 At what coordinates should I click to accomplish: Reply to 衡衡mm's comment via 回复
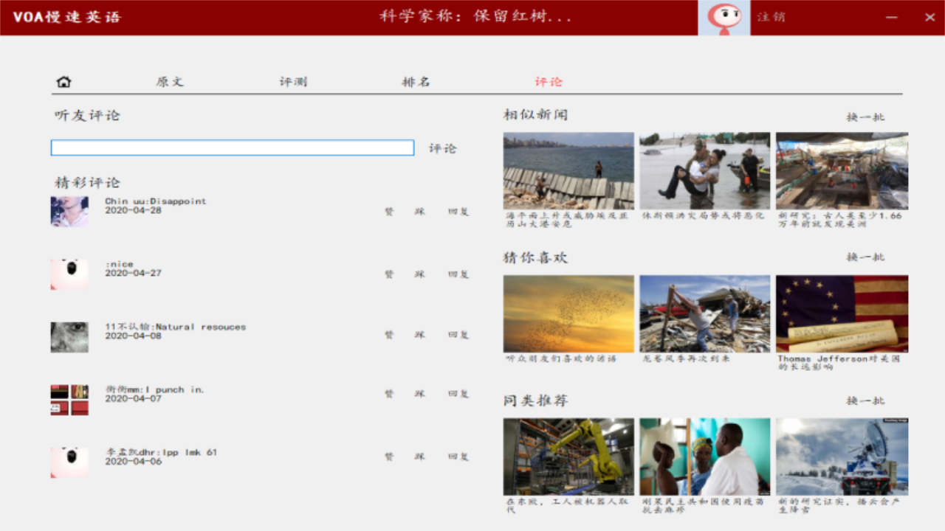coord(458,394)
